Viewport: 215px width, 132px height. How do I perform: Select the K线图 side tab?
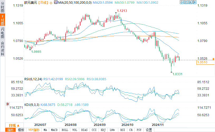point(2,20)
